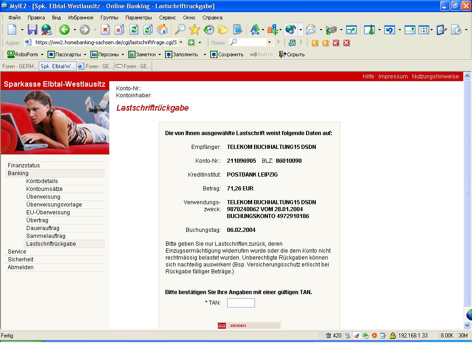Click the page vertical scrollbar down arrow
Screen dimensions: 472x343
pyautogui.click(x=467, y=325)
